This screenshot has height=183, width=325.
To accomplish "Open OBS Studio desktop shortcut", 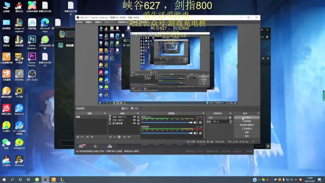I will pyautogui.click(x=32, y=75).
